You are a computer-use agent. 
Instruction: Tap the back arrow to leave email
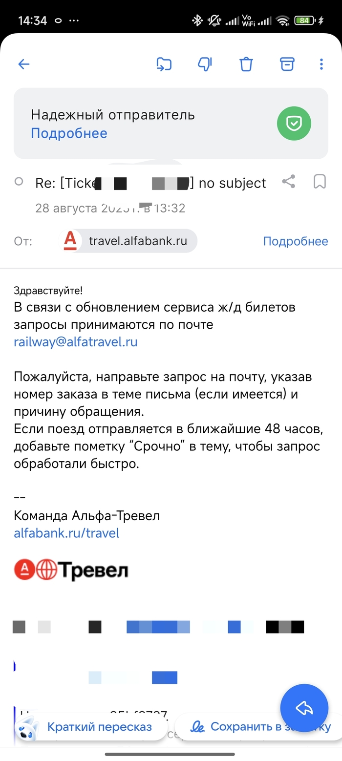[23, 64]
